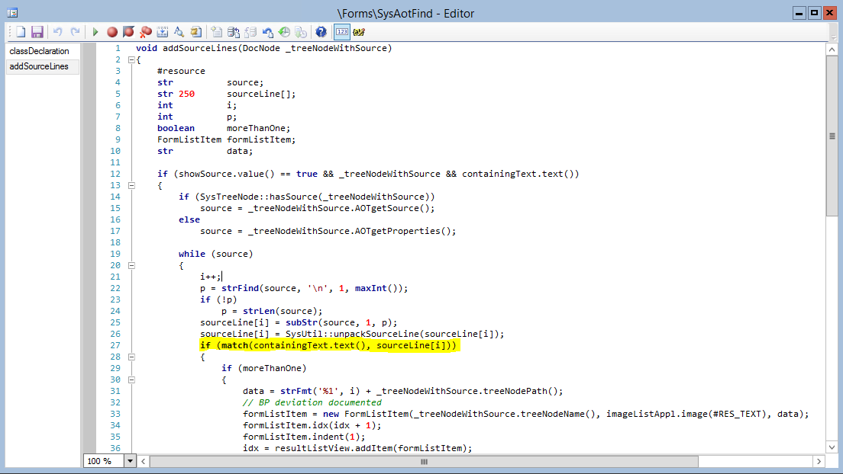843x474 pixels.
Task: Open the yellow Scripts icon
Action: [x=196, y=32]
